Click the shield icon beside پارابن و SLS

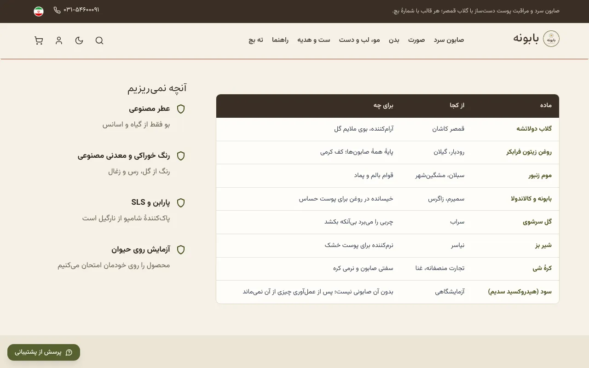[x=181, y=203]
